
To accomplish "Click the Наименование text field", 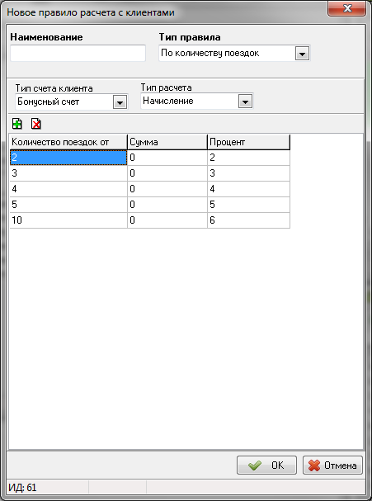I will 78,53.
